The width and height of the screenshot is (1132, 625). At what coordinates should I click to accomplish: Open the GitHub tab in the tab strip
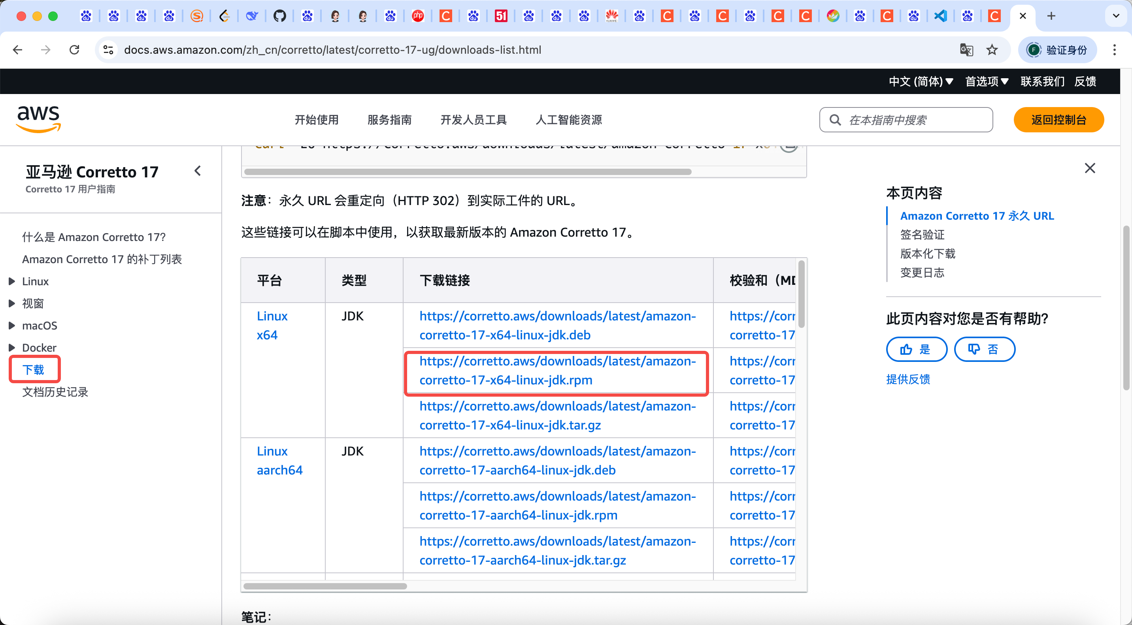pyautogui.click(x=279, y=16)
